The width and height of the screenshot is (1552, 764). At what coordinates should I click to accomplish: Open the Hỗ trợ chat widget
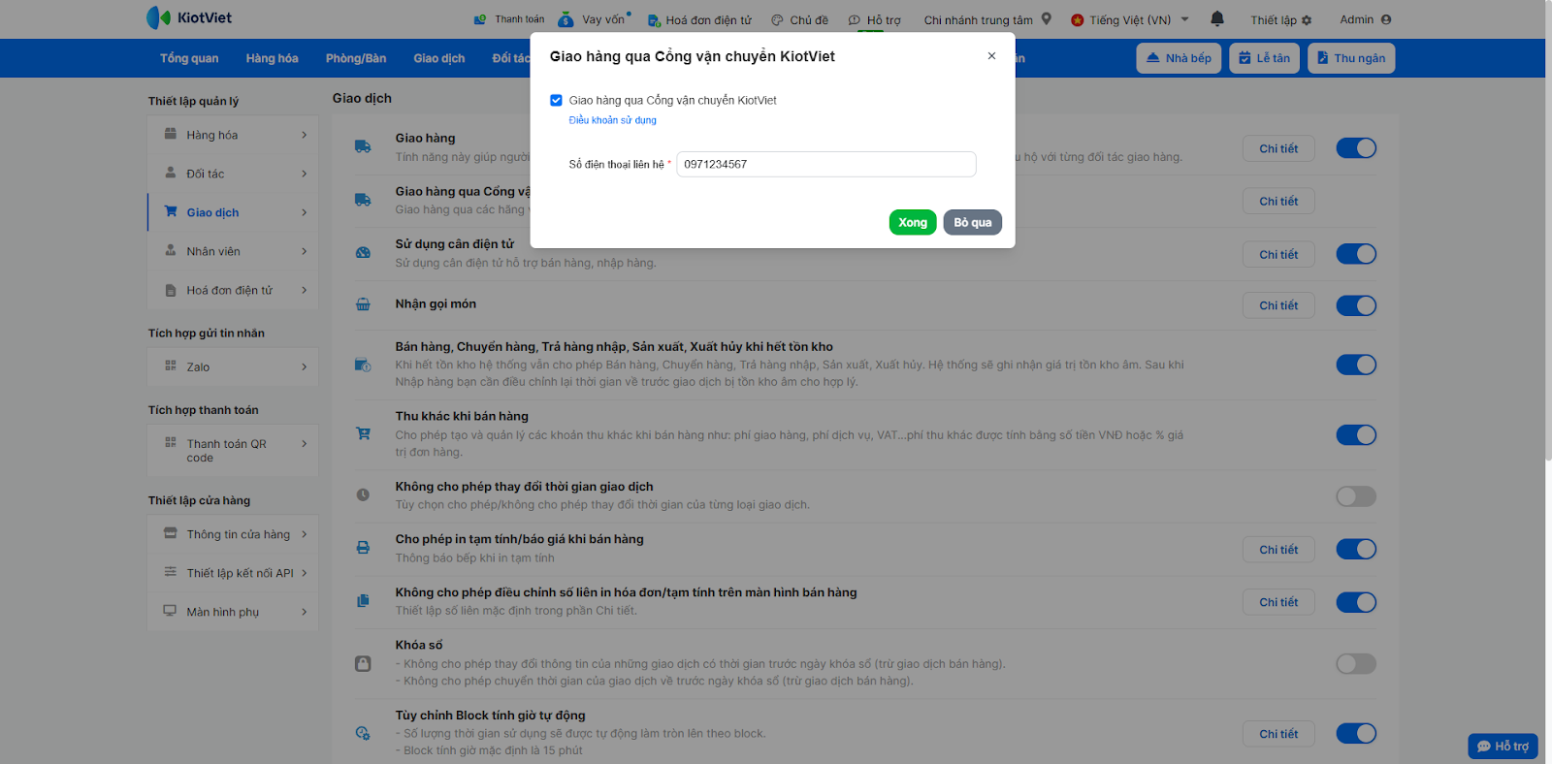coord(1503,746)
